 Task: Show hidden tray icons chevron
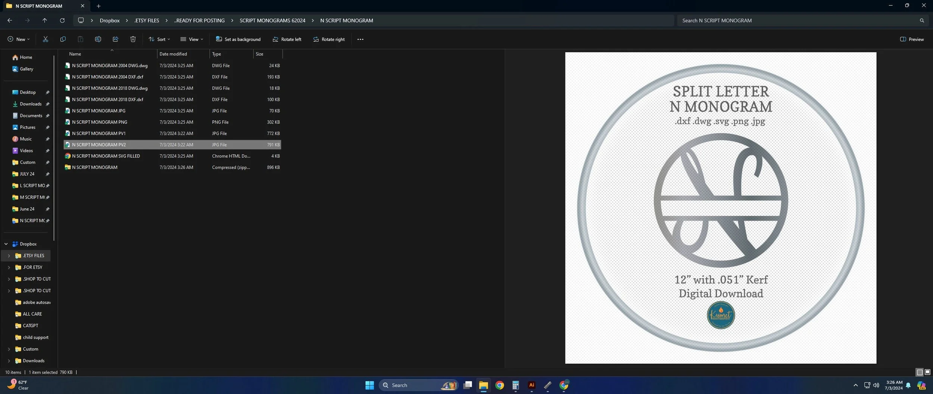coord(855,385)
